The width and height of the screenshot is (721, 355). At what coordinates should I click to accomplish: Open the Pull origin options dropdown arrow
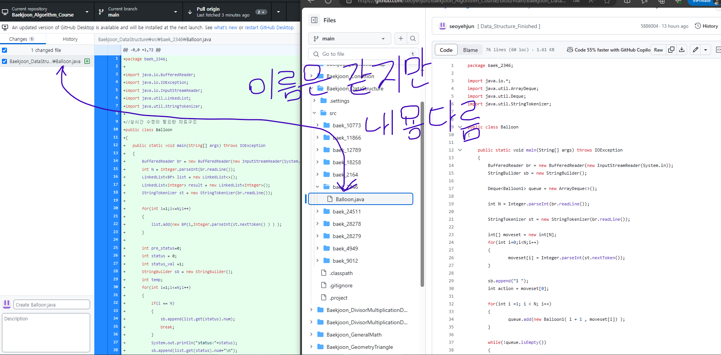coord(278,12)
